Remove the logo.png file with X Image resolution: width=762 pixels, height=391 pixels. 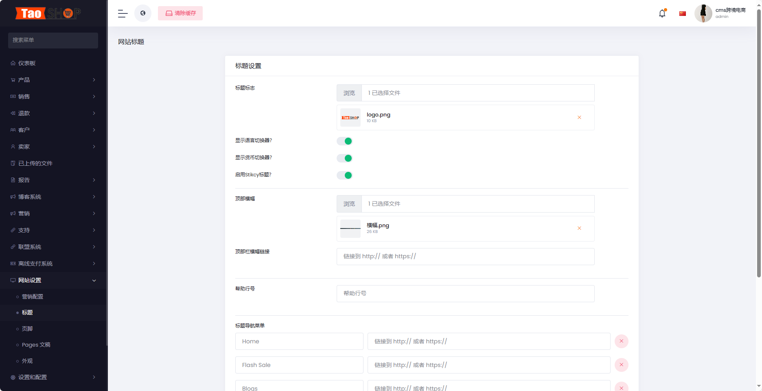click(579, 118)
